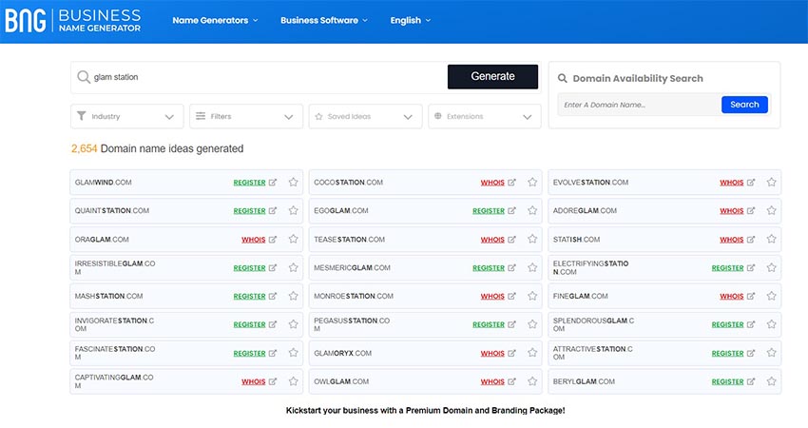Image resolution: width=808 pixels, height=428 pixels.
Task: Open the Name Generators menu
Action: point(214,20)
